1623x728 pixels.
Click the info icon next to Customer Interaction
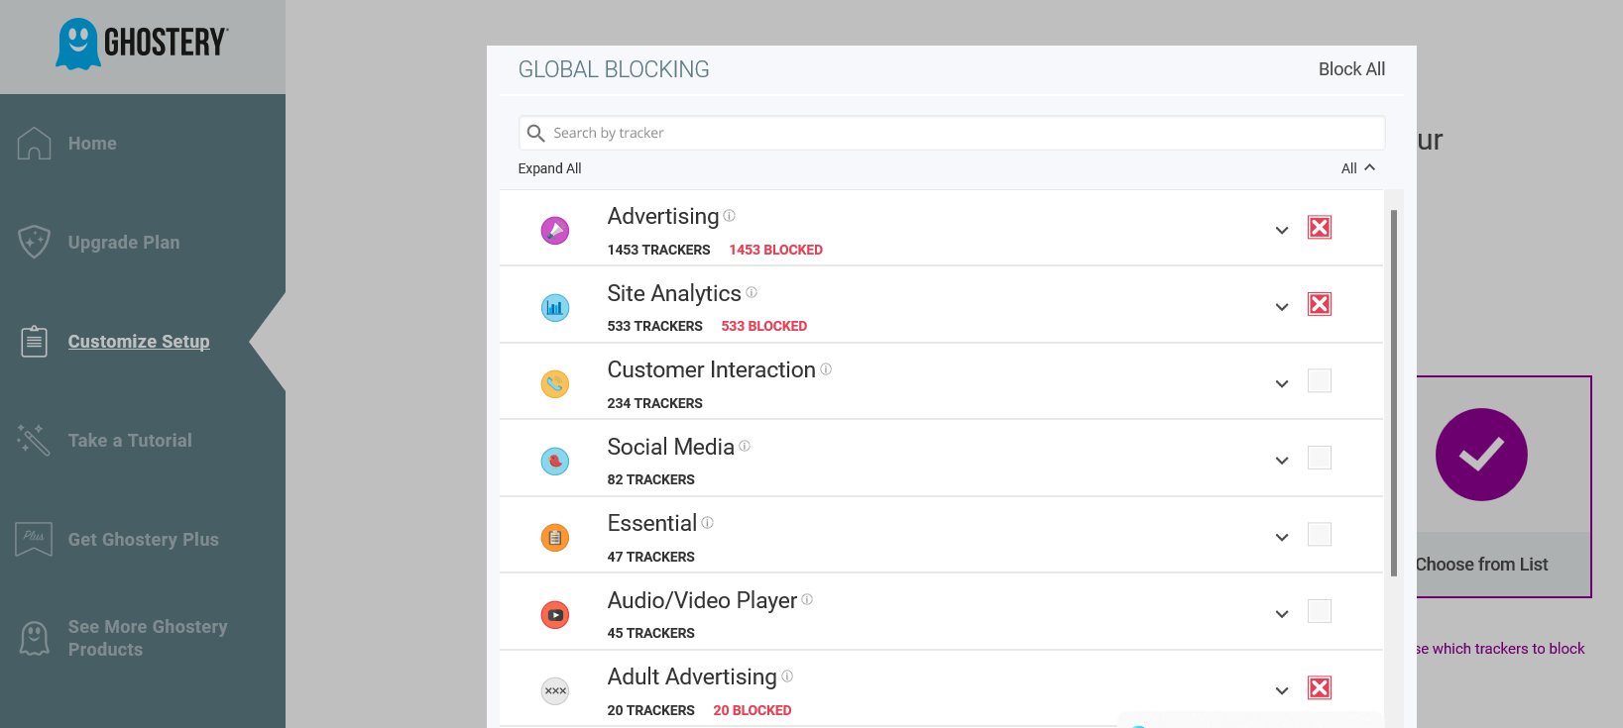click(826, 368)
